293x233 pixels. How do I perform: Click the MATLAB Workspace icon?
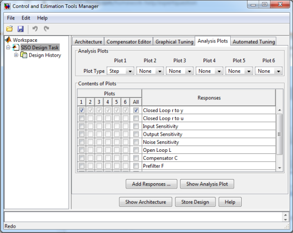click(x=8, y=40)
